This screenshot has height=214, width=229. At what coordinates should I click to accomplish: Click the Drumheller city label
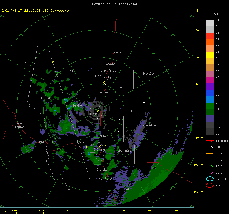pos(149,125)
